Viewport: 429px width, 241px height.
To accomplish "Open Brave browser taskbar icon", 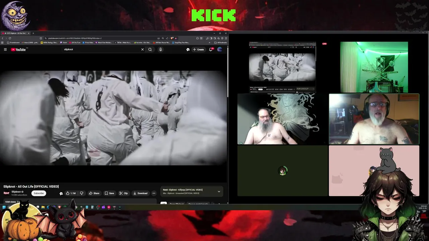I will [x=59, y=207].
